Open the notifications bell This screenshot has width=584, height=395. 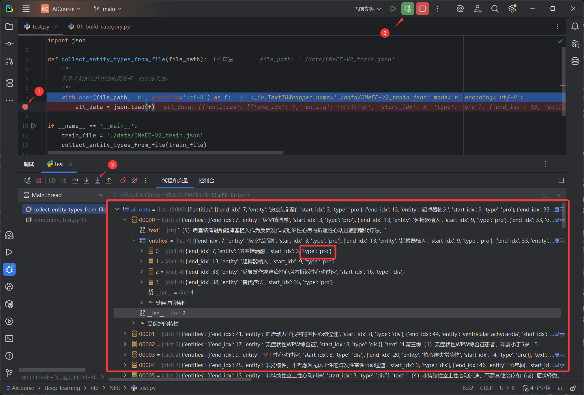coord(575,26)
